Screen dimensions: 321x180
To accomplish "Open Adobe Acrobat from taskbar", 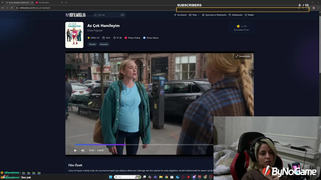I will point(188,177).
